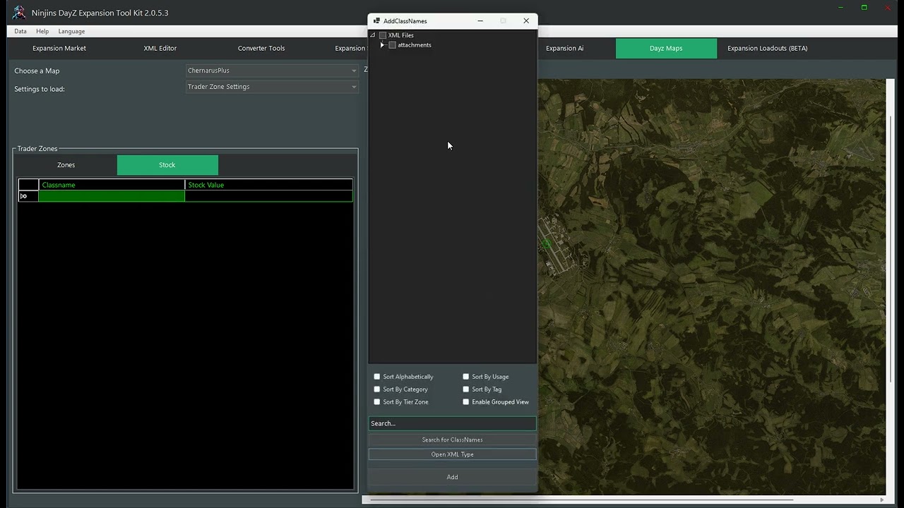904x508 pixels.
Task: Switch to Zones tab in Trader Zones
Action: click(66, 165)
